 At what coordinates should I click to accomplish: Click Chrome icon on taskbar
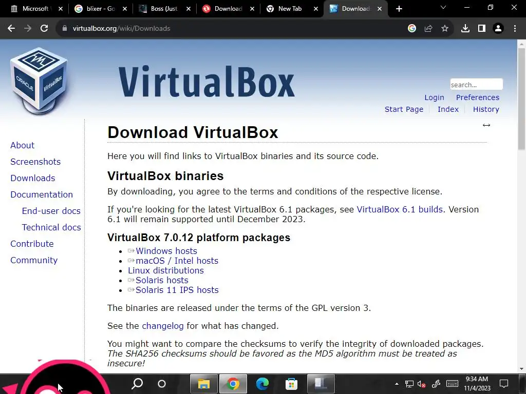233,384
